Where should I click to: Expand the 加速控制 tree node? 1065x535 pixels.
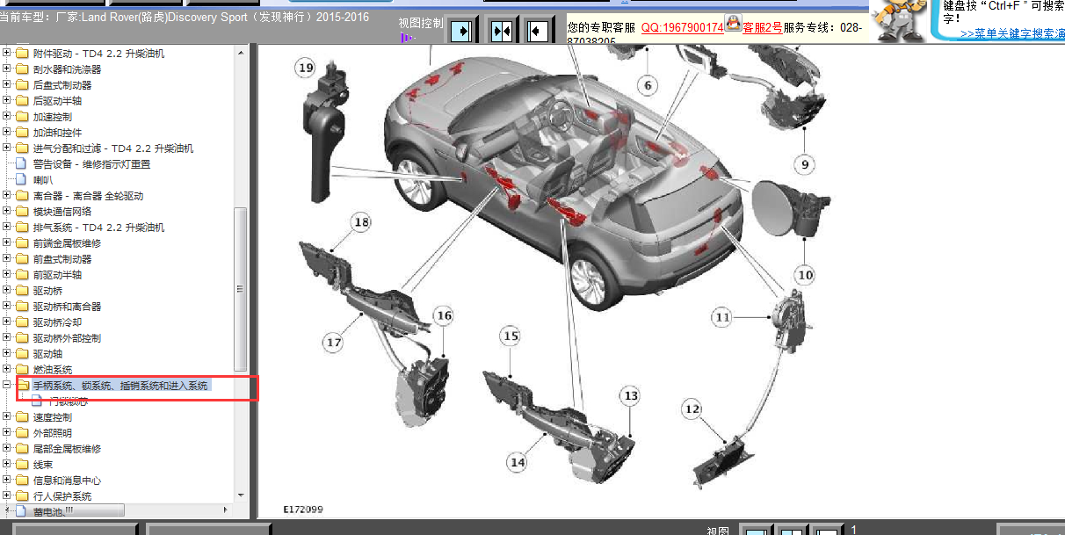coord(7,117)
